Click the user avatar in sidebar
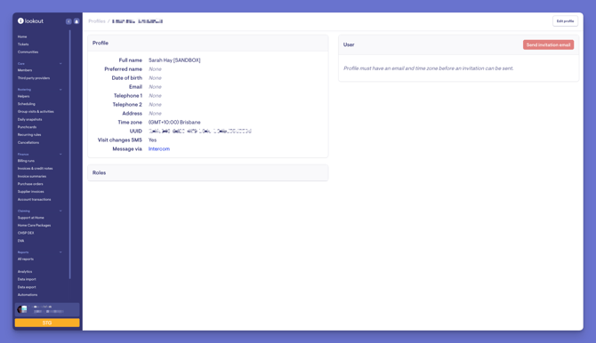The width and height of the screenshot is (596, 343). (22, 309)
